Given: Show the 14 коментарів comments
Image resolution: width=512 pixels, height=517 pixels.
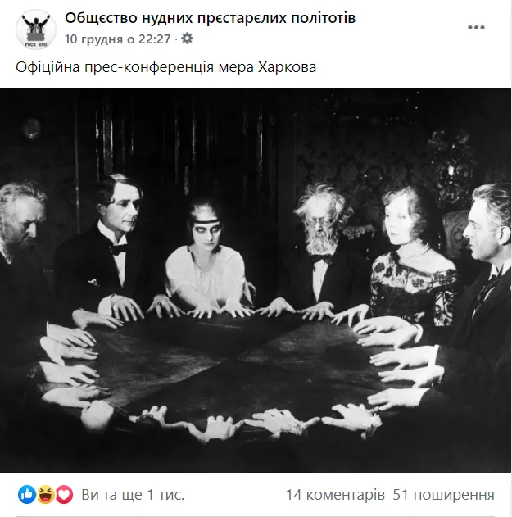Looking at the screenshot, I should [335, 495].
